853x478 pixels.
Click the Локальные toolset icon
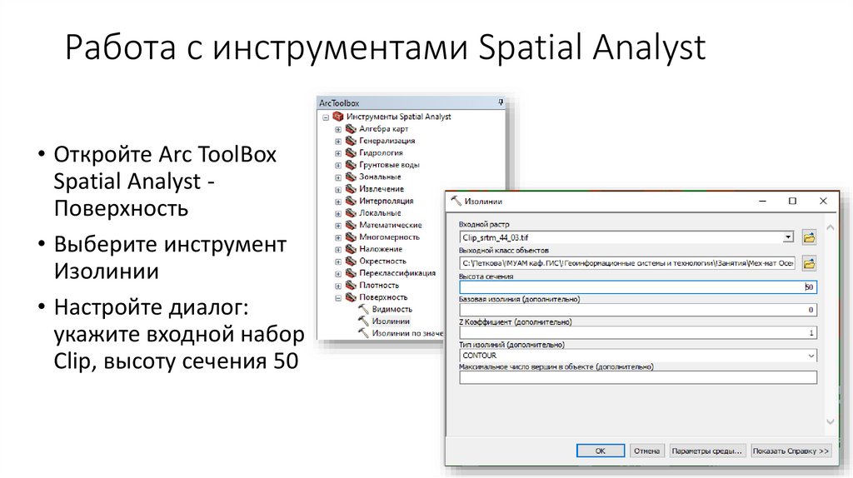(351, 213)
